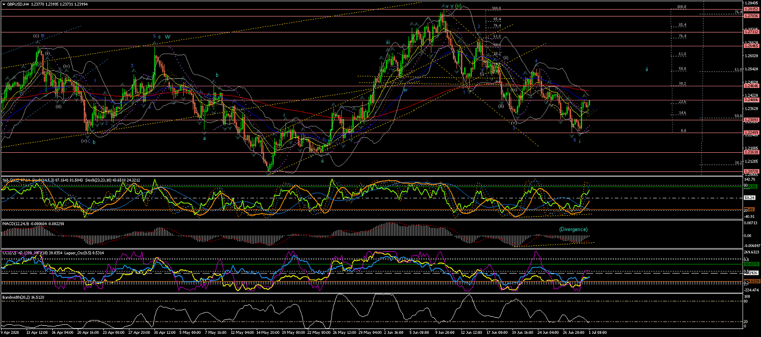Click the 1.23093 price level tag
The width and height of the screenshot is (761, 337).
coord(751,119)
